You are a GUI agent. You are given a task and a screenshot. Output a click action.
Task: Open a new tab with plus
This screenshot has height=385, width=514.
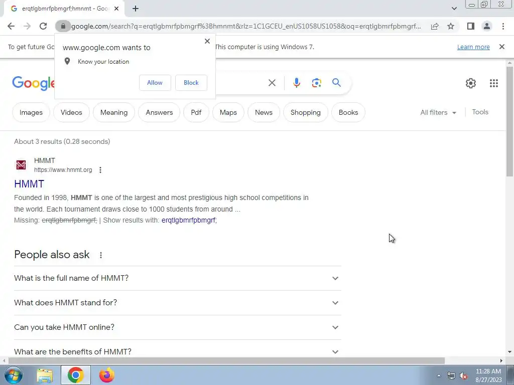pyautogui.click(x=136, y=9)
